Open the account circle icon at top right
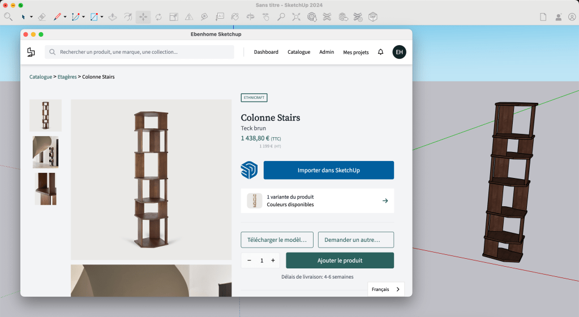The image size is (579, 317). [x=572, y=17]
